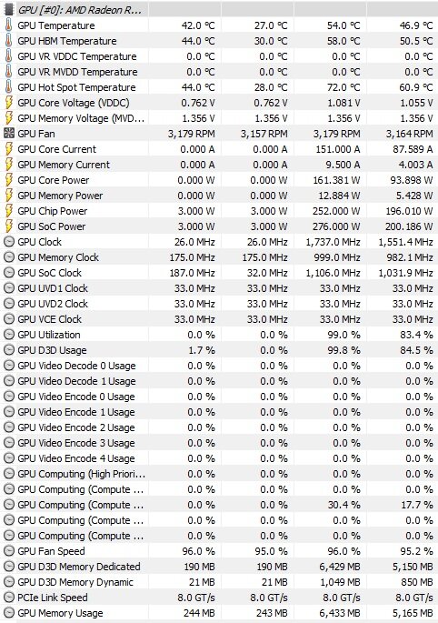438x623 pixels.
Task: Select GPU Computing (High Priority) row
Action: [x=219, y=474]
